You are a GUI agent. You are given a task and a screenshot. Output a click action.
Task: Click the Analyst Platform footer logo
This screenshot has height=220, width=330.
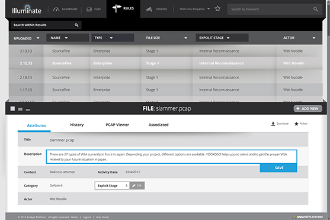(x=307, y=217)
